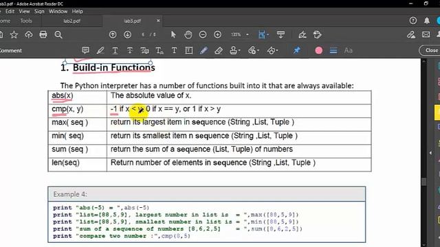Send file by email envelope icon

(x=426, y=35)
